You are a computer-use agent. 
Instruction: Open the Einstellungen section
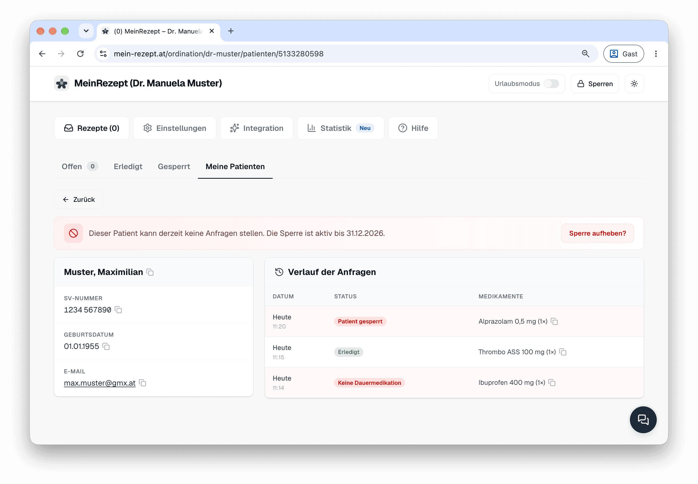click(x=174, y=128)
